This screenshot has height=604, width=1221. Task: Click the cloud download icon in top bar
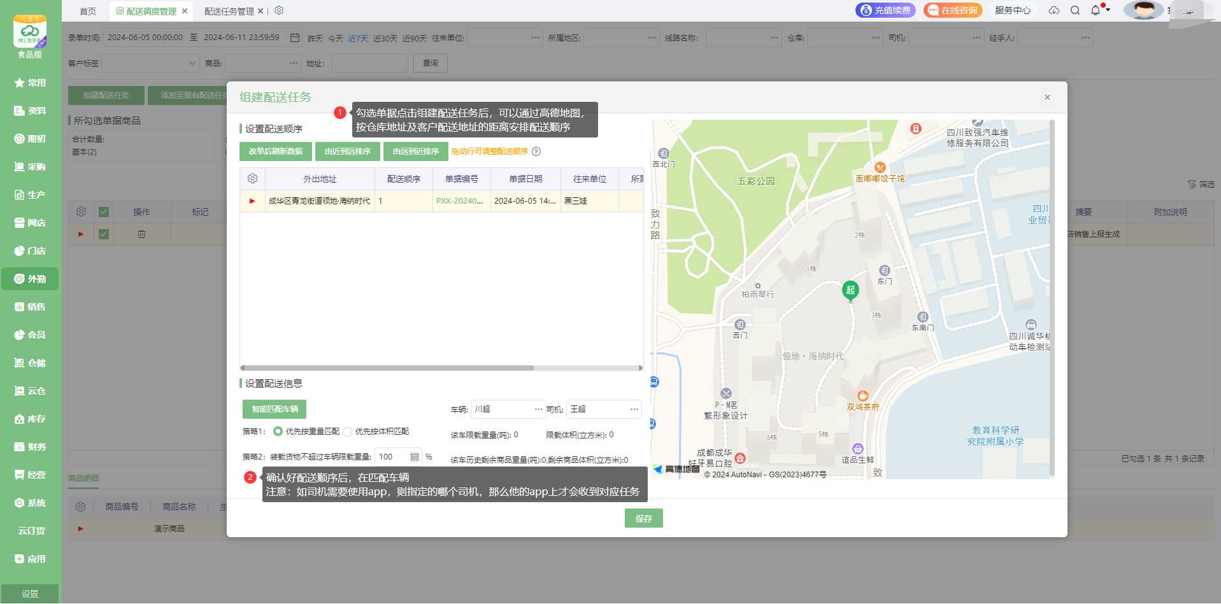pyautogui.click(x=1054, y=10)
